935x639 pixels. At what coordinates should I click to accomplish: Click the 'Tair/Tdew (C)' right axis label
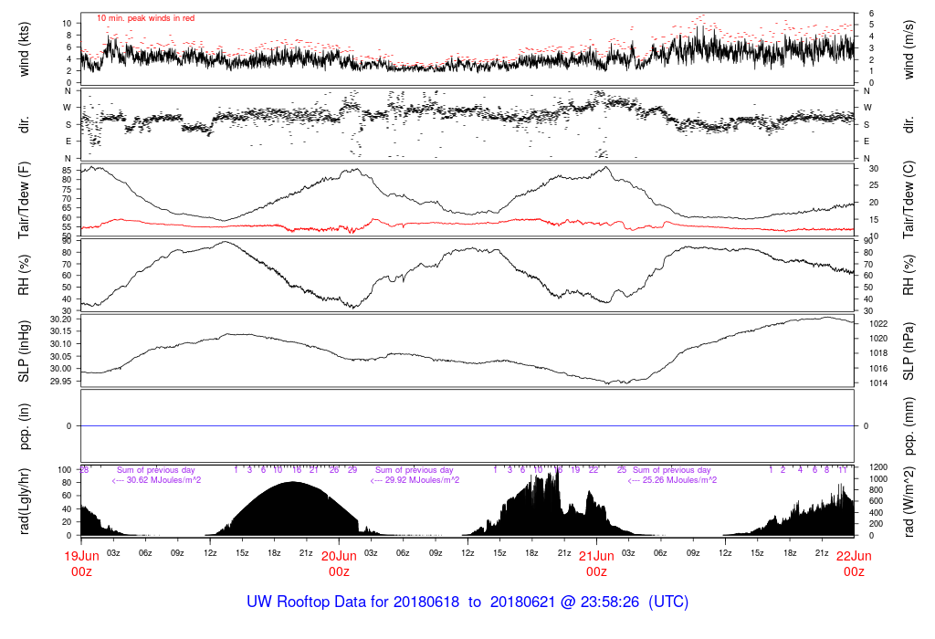click(x=910, y=200)
